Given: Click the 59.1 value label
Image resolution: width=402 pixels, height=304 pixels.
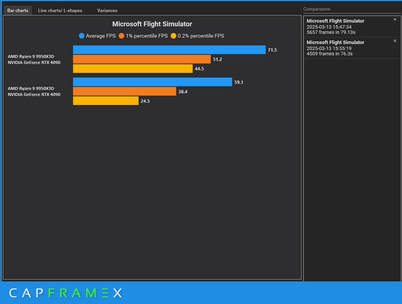Looking at the screenshot, I should pyautogui.click(x=239, y=82).
